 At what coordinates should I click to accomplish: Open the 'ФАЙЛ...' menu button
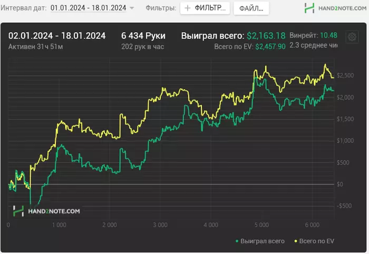tap(251, 8)
